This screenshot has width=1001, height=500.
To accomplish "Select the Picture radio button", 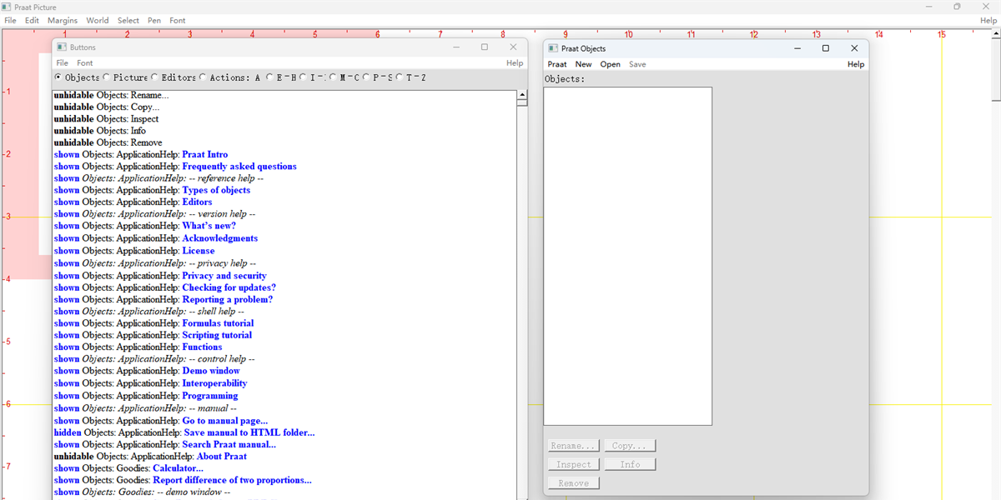I will [107, 77].
